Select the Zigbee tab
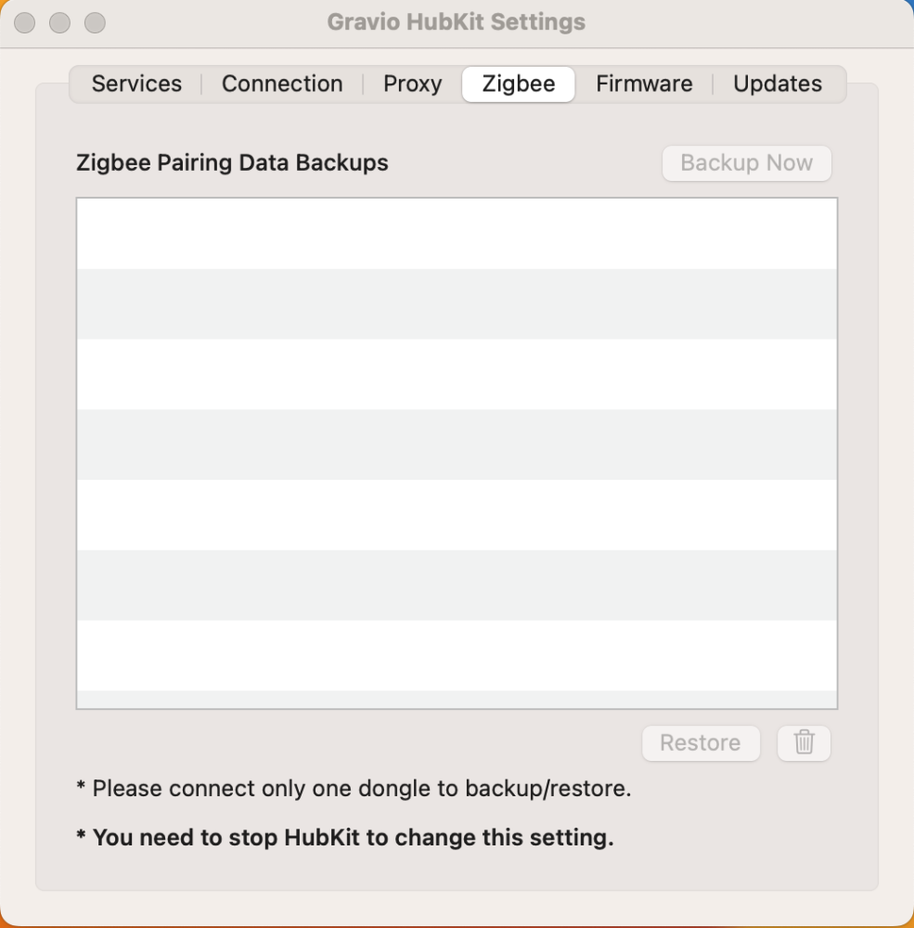This screenshot has width=914, height=928. [518, 84]
